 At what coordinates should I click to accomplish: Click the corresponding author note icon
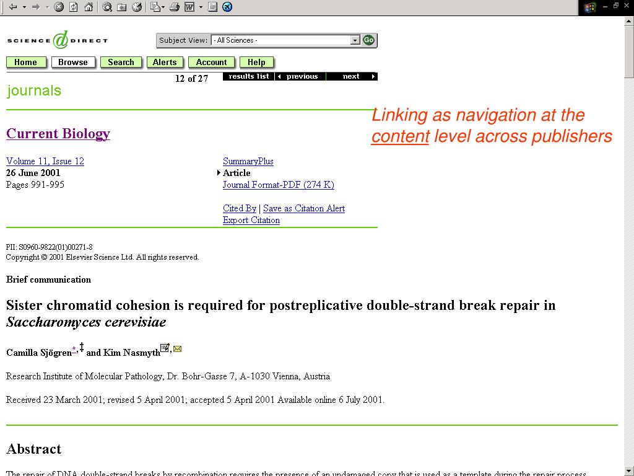click(x=165, y=348)
